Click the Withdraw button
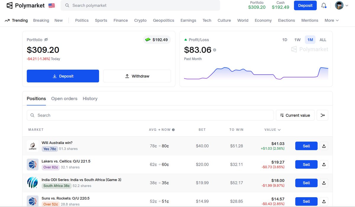 click(137, 76)
